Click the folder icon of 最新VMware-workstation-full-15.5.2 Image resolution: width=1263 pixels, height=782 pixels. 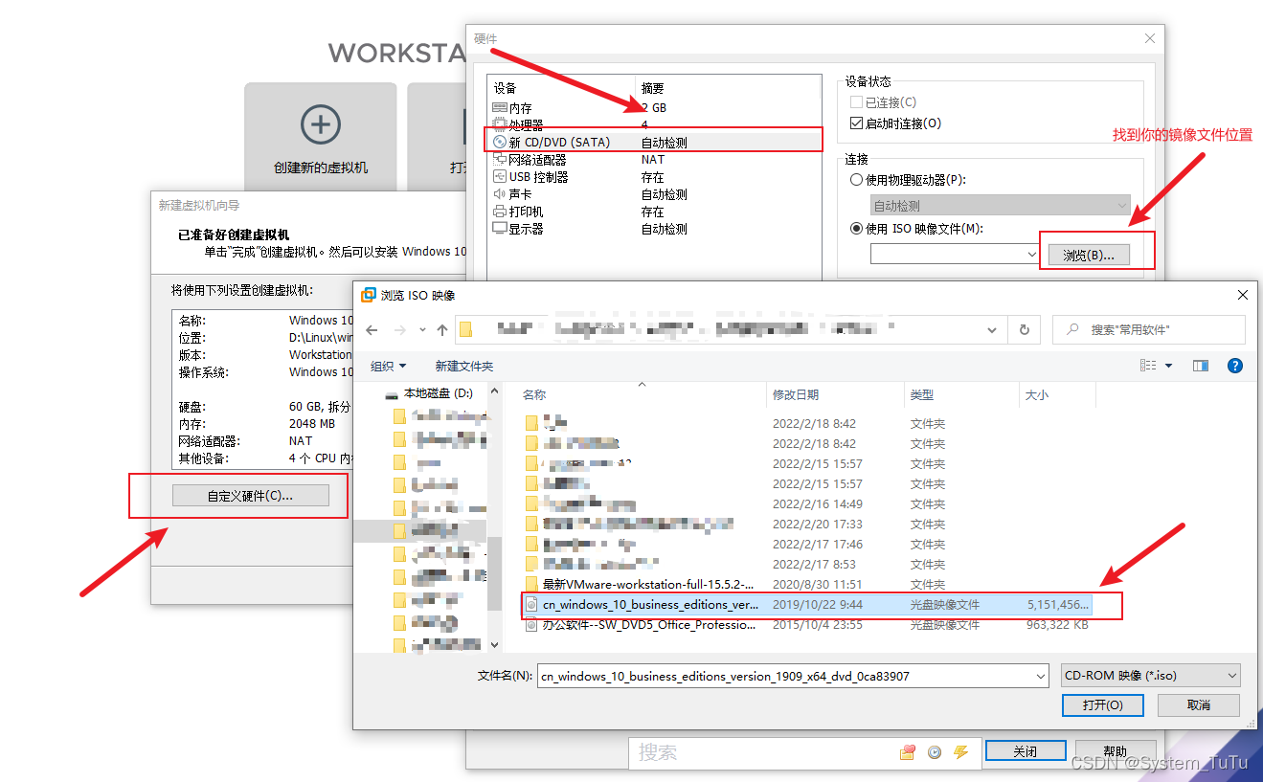(x=532, y=584)
